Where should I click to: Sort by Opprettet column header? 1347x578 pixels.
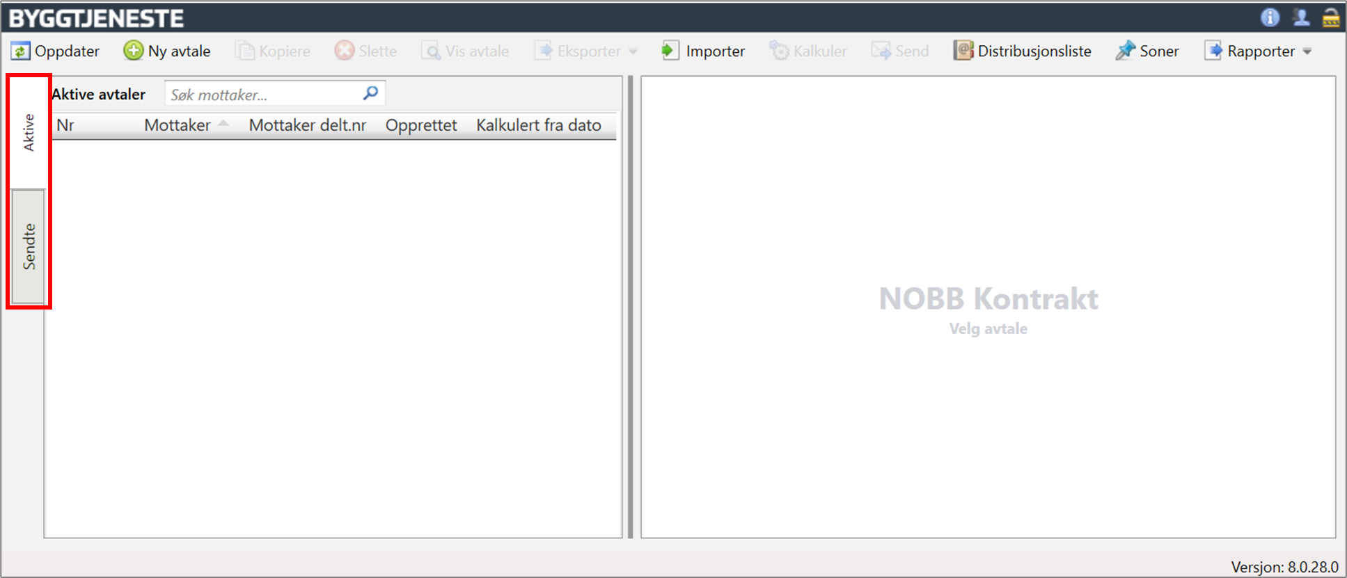[420, 125]
